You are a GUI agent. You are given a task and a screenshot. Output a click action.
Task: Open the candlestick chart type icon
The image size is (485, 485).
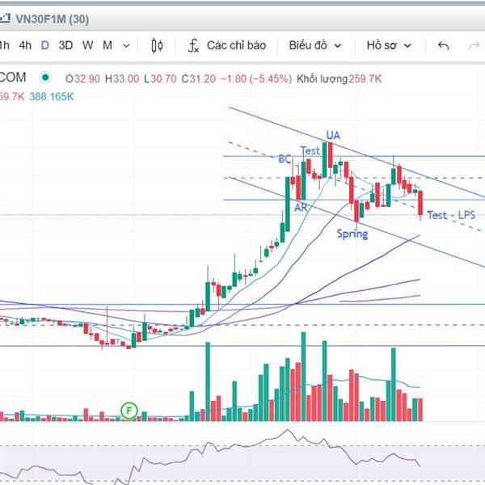(157, 46)
